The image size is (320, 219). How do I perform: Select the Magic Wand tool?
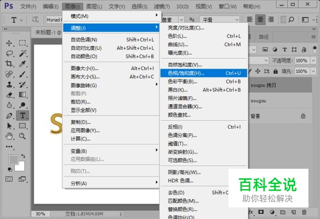[x=23, y=53]
